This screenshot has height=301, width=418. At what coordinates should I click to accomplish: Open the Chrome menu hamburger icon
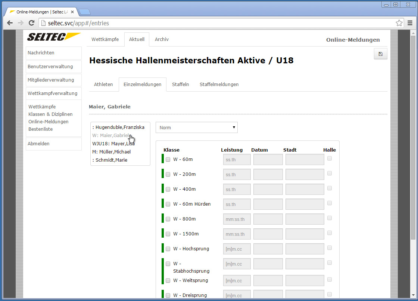coord(410,23)
